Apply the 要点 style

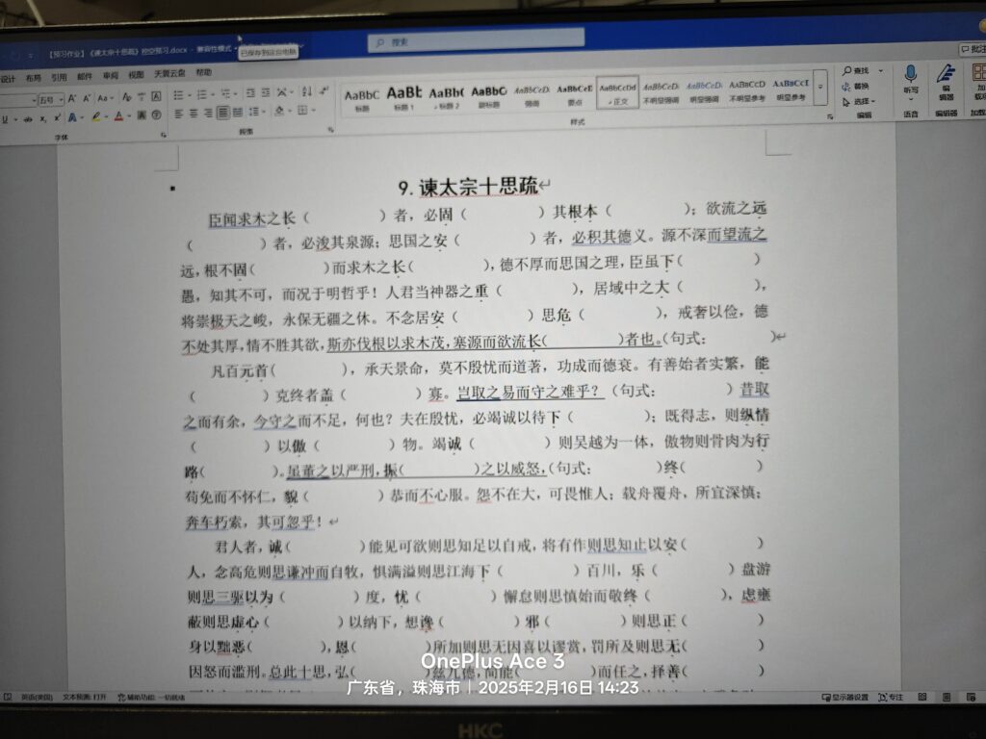pyautogui.click(x=575, y=94)
